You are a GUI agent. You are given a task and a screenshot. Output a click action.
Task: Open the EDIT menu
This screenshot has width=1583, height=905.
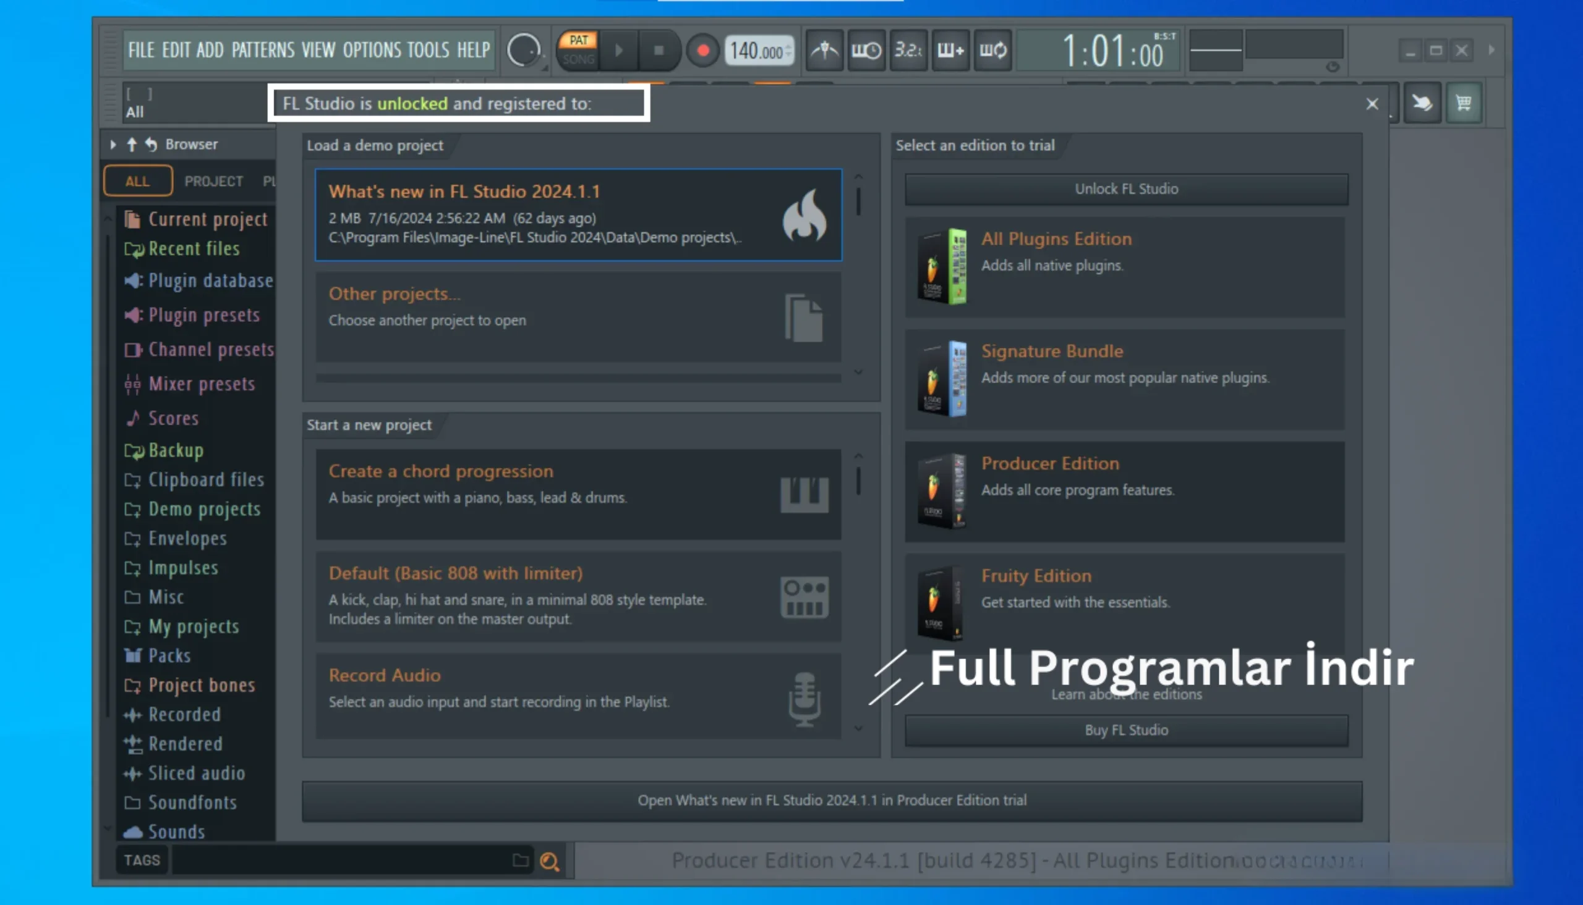pos(176,49)
